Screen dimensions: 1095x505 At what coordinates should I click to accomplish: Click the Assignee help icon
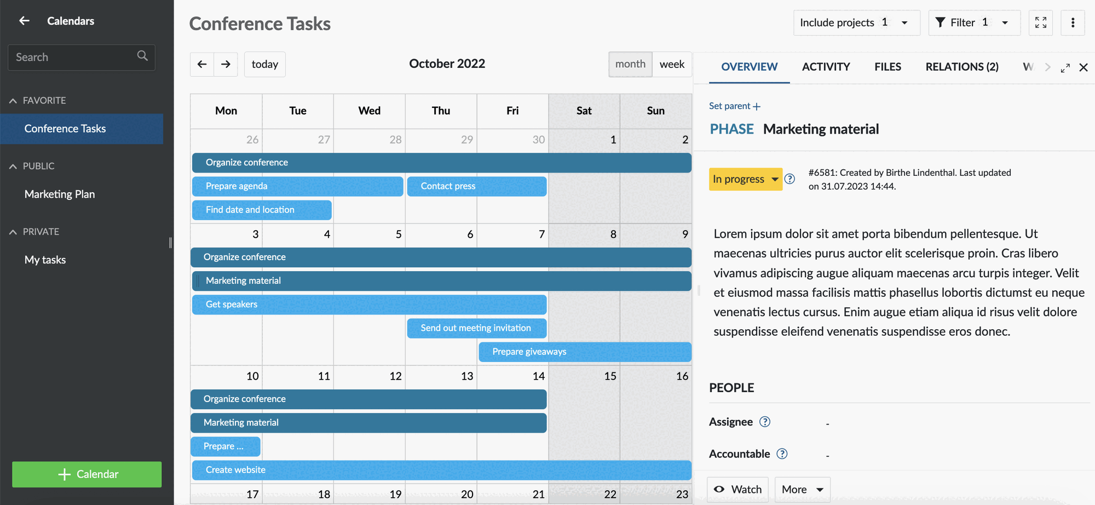click(765, 422)
